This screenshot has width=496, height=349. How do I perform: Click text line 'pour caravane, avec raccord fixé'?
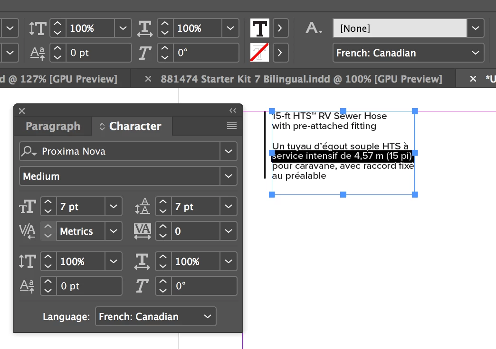pyautogui.click(x=343, y=166)
